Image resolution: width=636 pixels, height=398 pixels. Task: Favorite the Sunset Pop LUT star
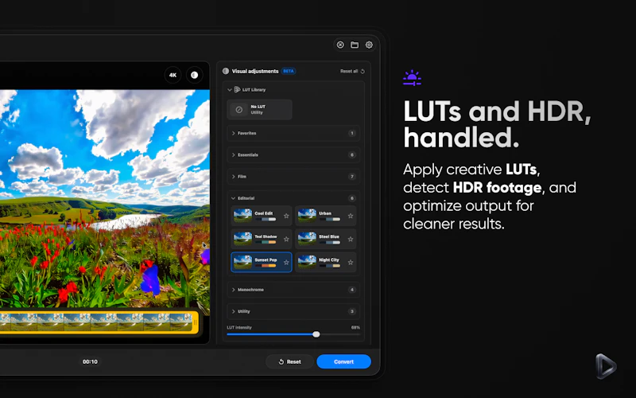coord(286,263)
